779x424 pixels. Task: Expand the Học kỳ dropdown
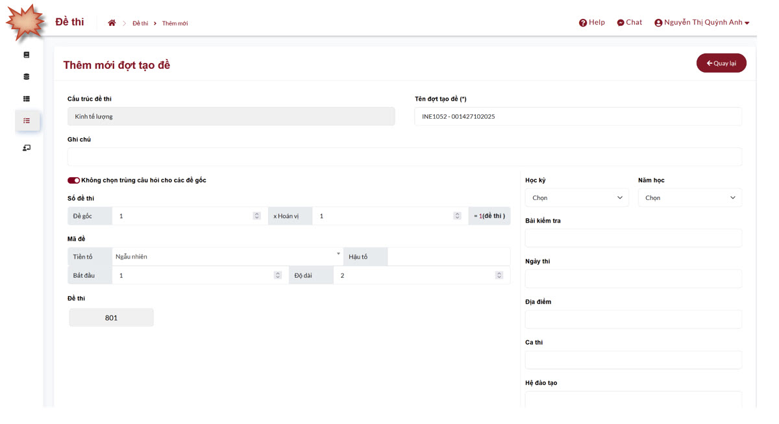576,198
